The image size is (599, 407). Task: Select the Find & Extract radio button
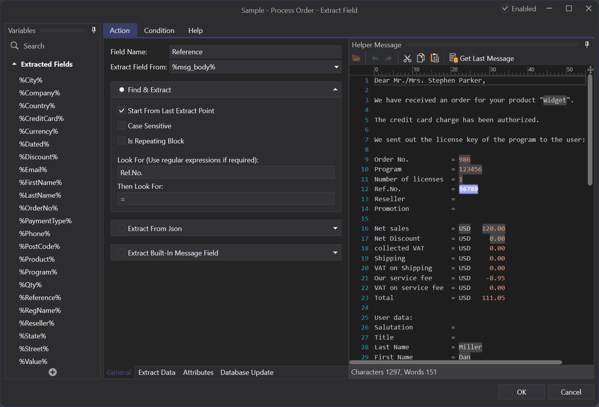(x=121, y=90)
